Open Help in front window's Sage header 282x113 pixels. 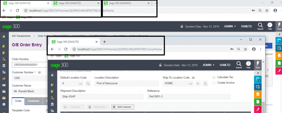tap(248, 65)
